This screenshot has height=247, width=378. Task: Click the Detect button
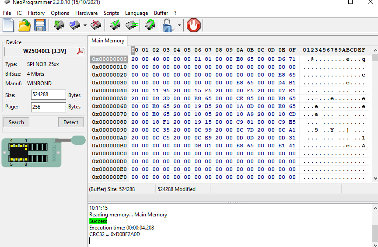pyautogui.click(x=70, y=122)
